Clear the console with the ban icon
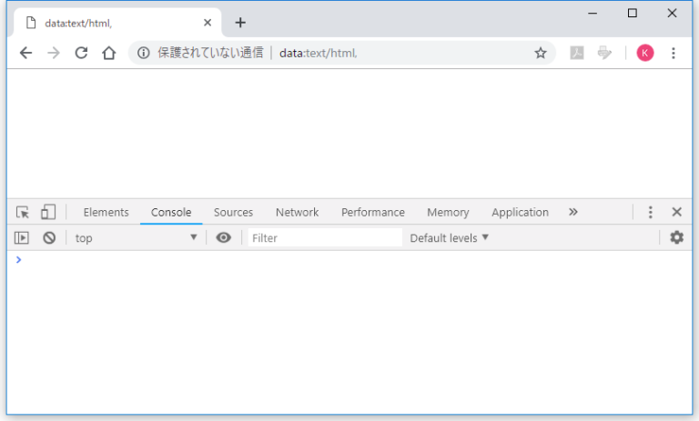This screenshot has height=421, width=699. click(x=49, y=237)
